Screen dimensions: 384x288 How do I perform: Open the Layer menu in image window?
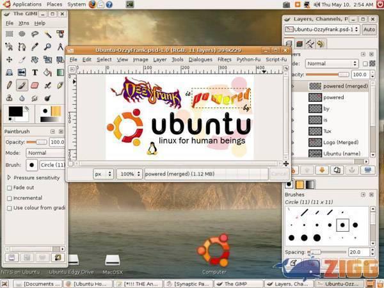pyautogui.click(x=160, y=60)
